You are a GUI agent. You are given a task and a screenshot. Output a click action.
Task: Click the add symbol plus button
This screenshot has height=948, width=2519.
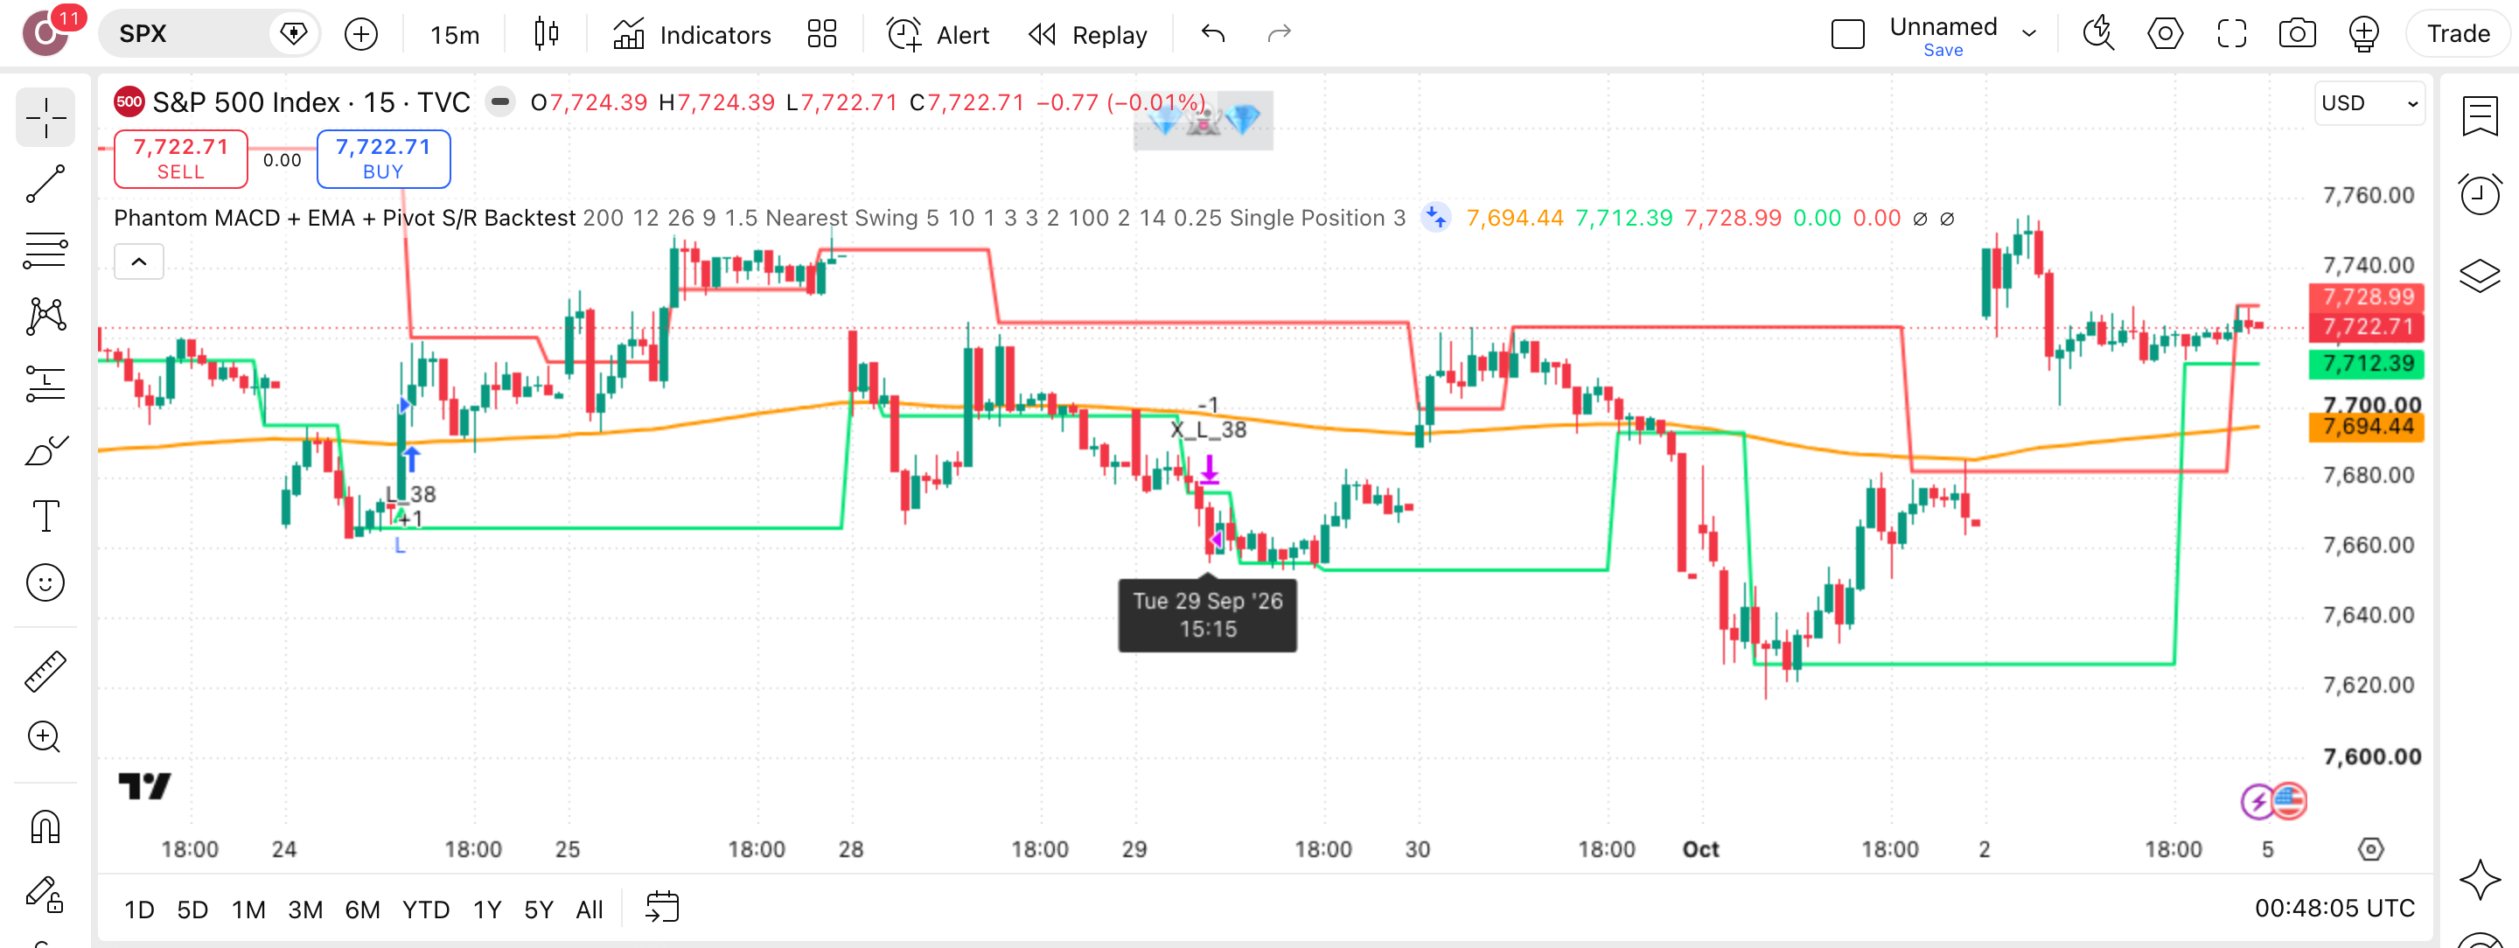tap(362, 34)
